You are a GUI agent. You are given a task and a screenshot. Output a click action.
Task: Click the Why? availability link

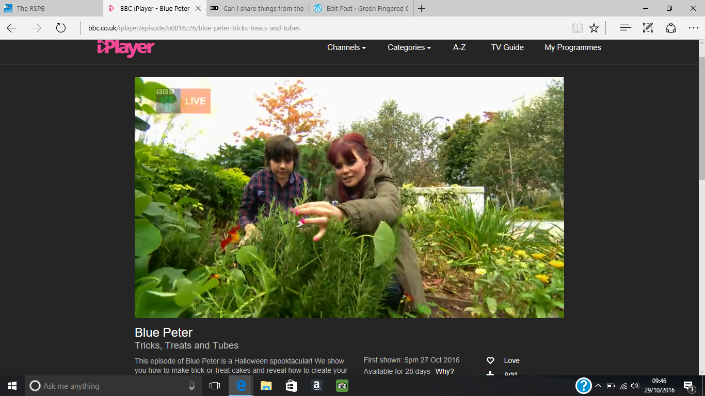[x=444, y=371]
